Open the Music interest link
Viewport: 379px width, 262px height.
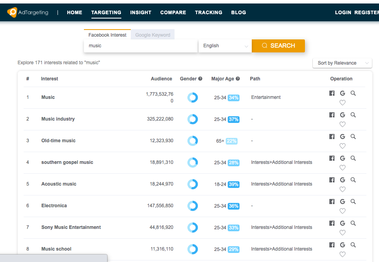pos(48,97)
